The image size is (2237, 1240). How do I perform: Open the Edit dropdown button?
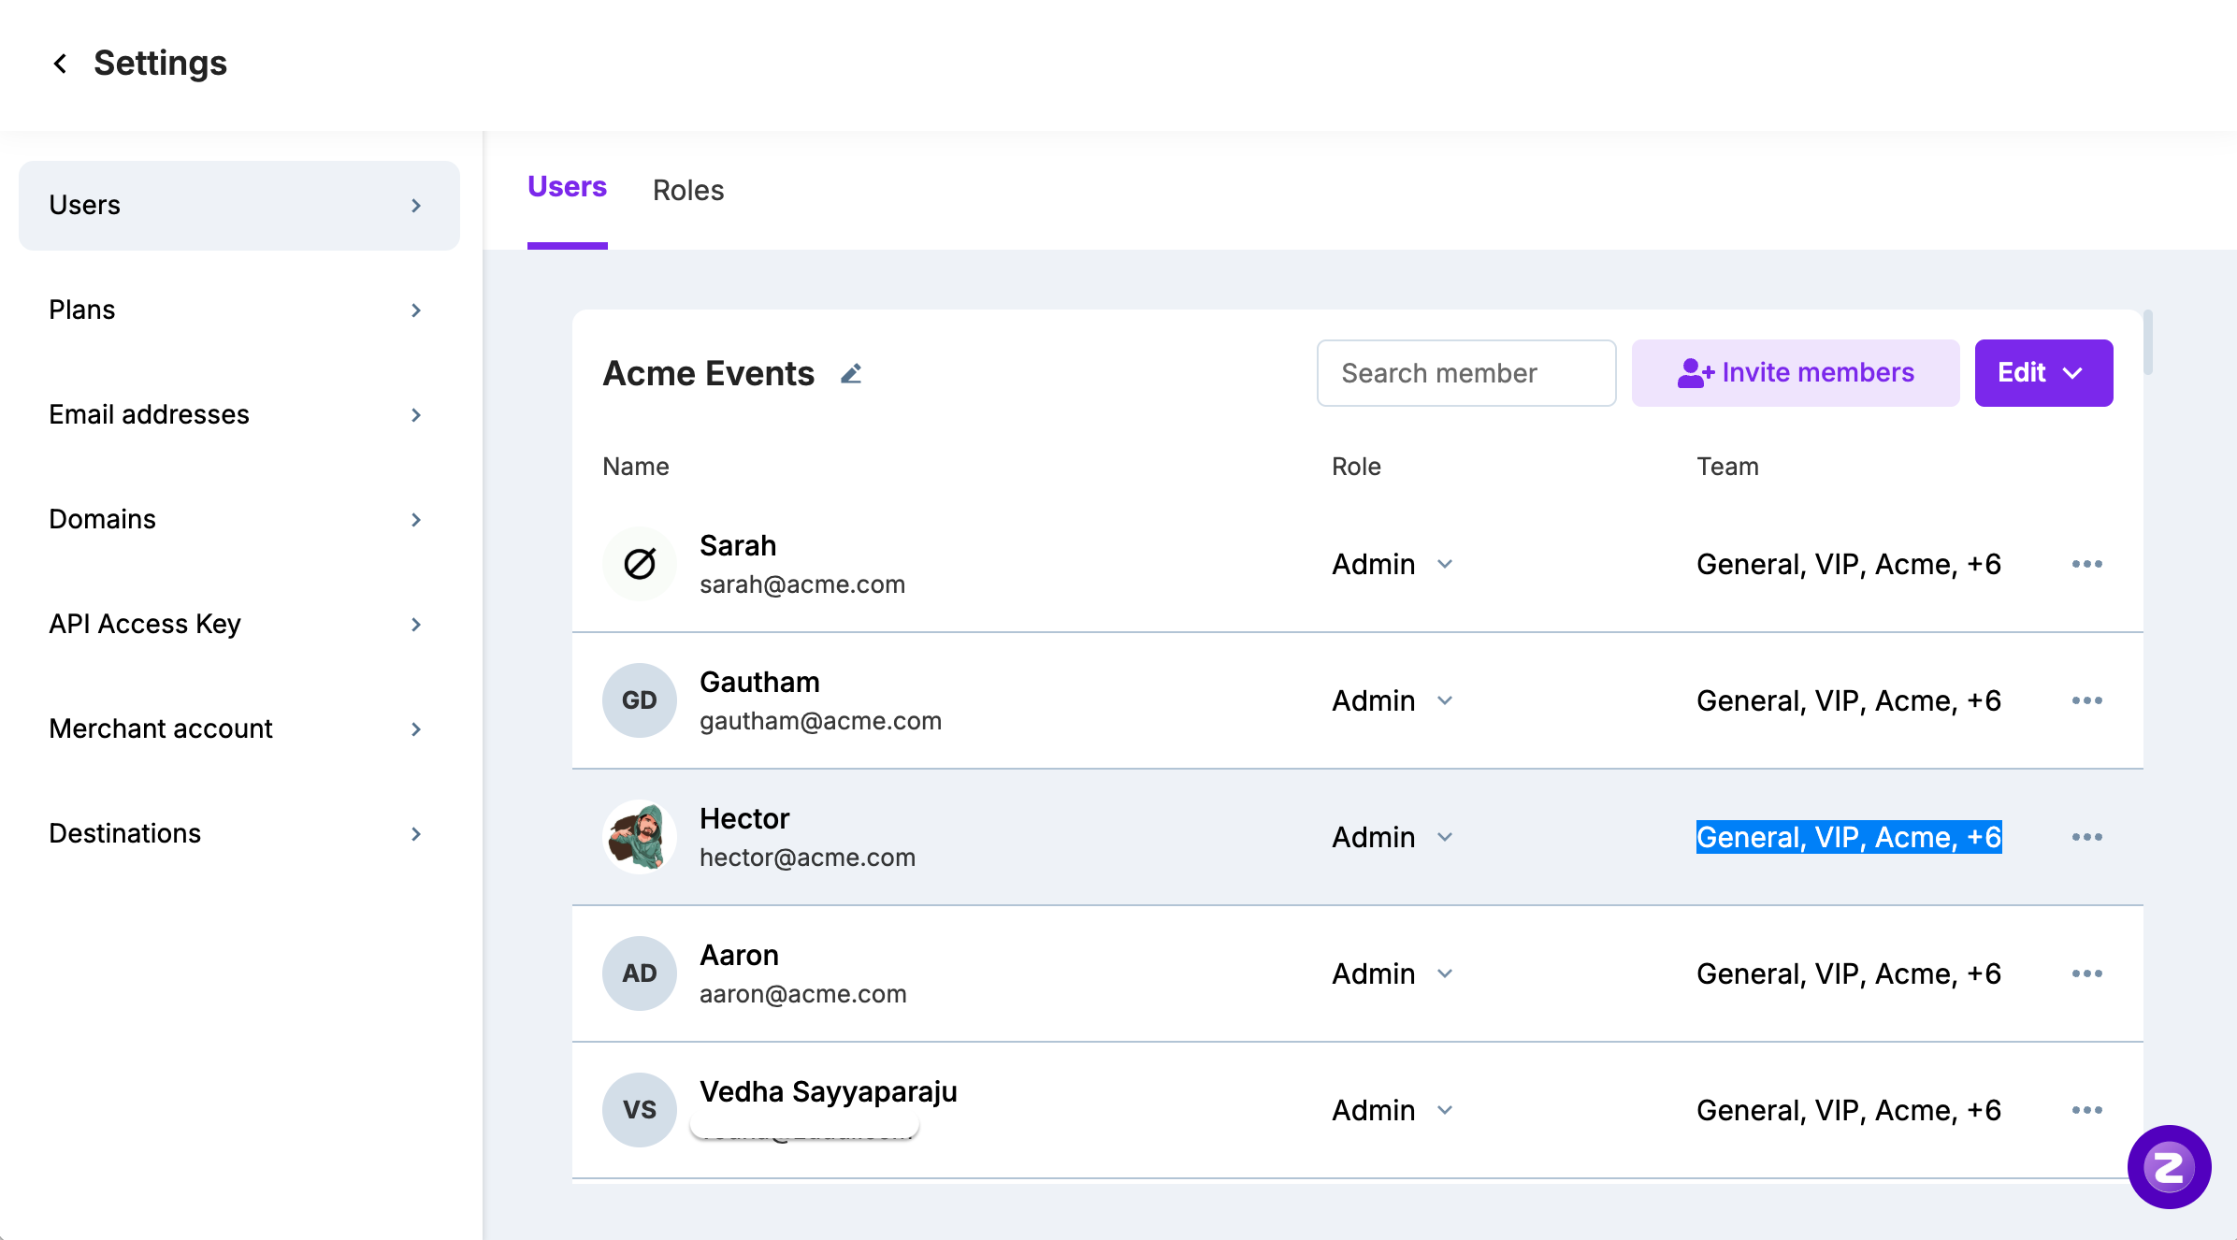coord(2043,373)
